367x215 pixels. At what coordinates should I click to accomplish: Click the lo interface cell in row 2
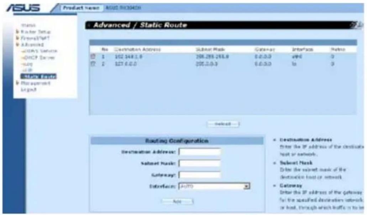294,64
